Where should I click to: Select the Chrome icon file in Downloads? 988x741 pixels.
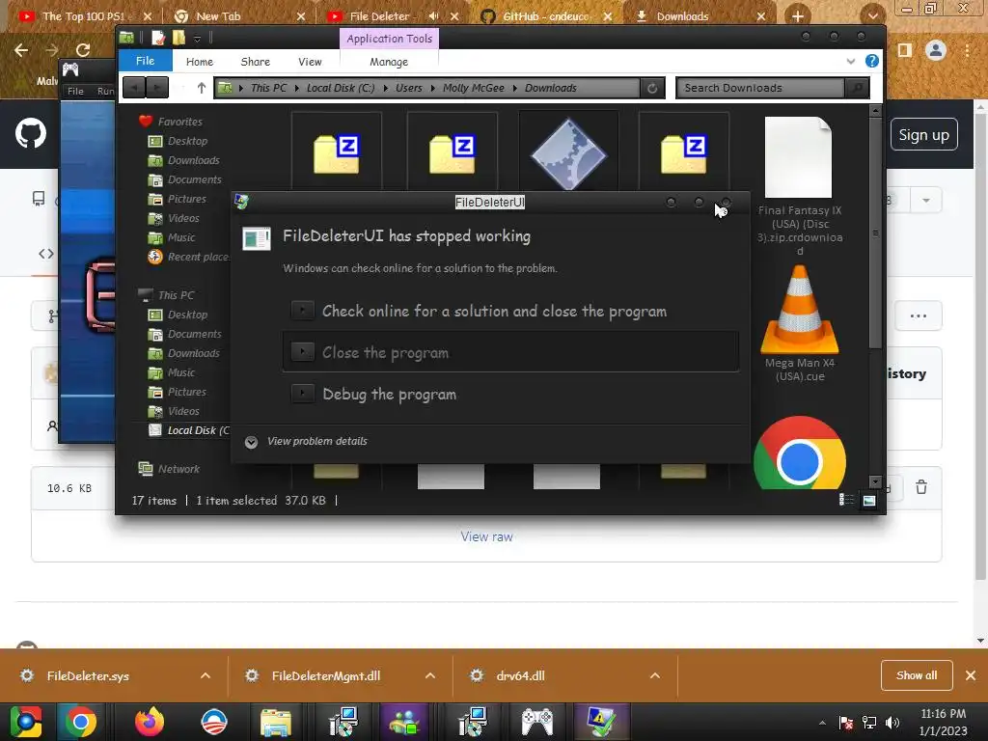tap(800, 453)
